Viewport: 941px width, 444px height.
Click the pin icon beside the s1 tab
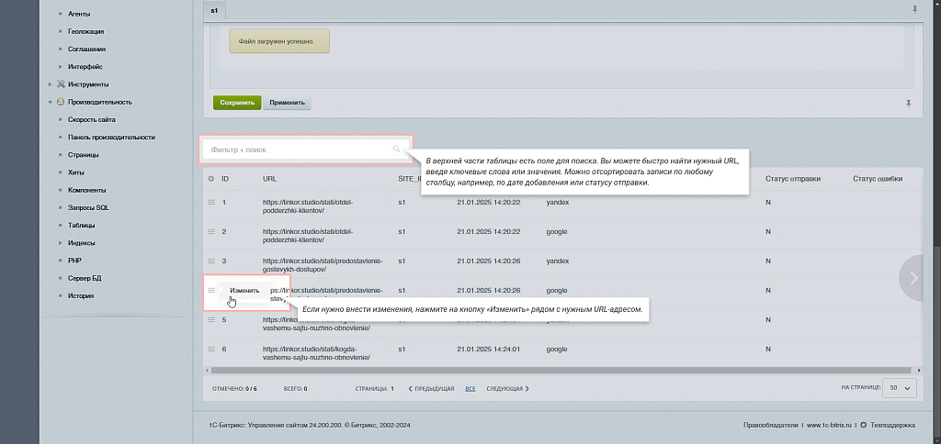click(x=913, y=9)
